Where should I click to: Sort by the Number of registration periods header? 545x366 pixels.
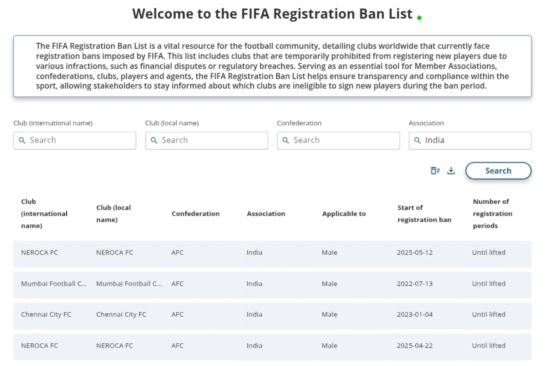pos(492,213)
